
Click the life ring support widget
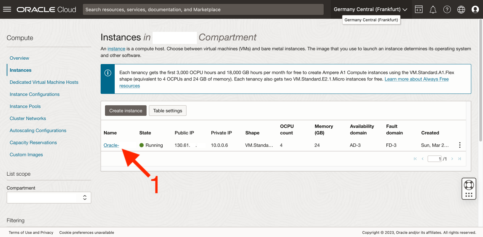[x=469, y=185]
